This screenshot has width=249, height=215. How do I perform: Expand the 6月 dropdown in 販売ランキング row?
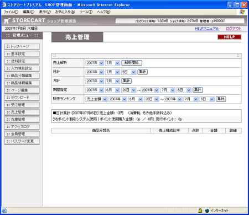[x=136, y=99]
